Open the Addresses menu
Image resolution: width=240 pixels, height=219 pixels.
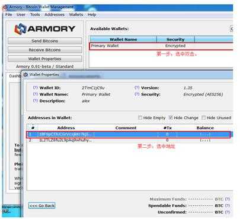coord(55,15)
